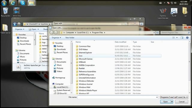Open Music library in dialog sidebar
The width and height of the screenshot is (192, 108).
[59, 65]
